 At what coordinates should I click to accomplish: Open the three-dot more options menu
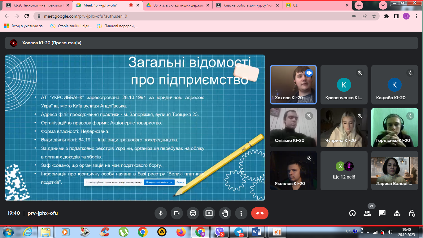pyautogui.click(x=241, y=213)
